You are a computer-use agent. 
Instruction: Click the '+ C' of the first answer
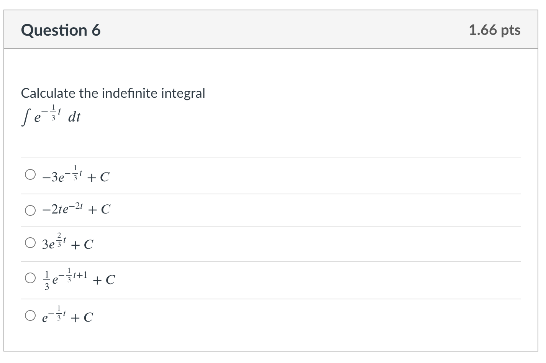98,177
